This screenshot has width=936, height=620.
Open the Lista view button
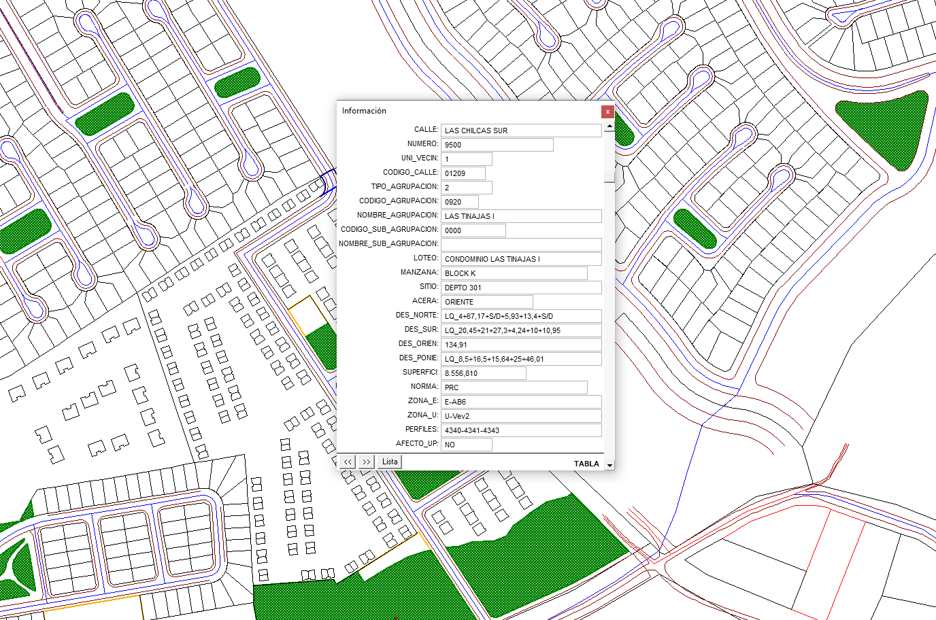click(390, 462)
